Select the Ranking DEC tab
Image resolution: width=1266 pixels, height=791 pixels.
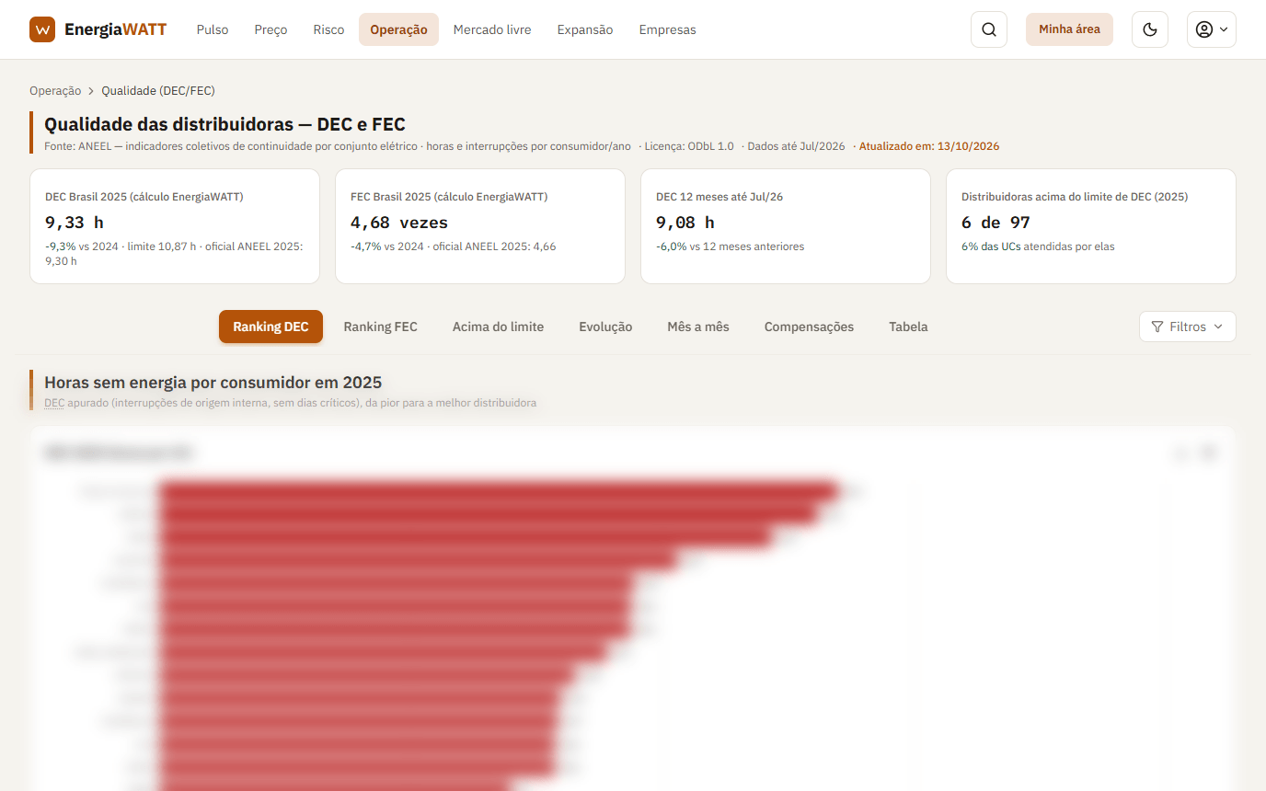click(x=270, y=327)
